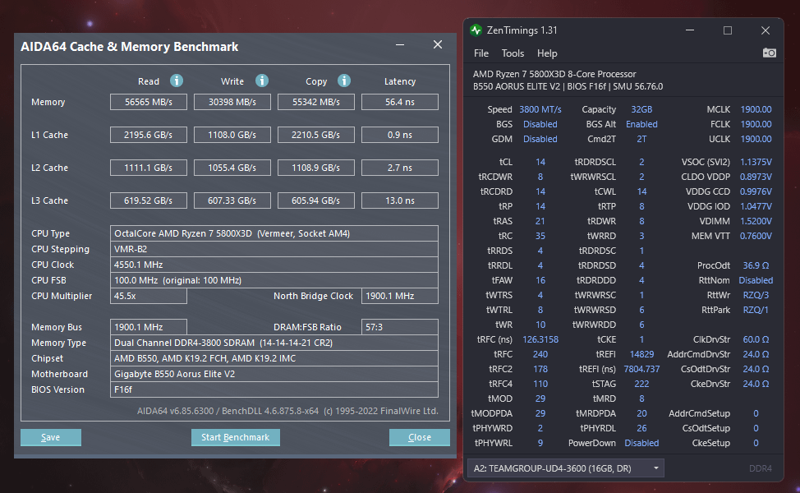Viewport: 800px width, 493px height.
Task: Take screenshot with ZenTimings camera icon
Action: click(x=769, y=53)
